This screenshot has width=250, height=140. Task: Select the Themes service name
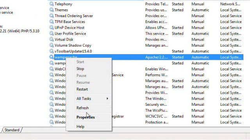[x=61, y=10]
